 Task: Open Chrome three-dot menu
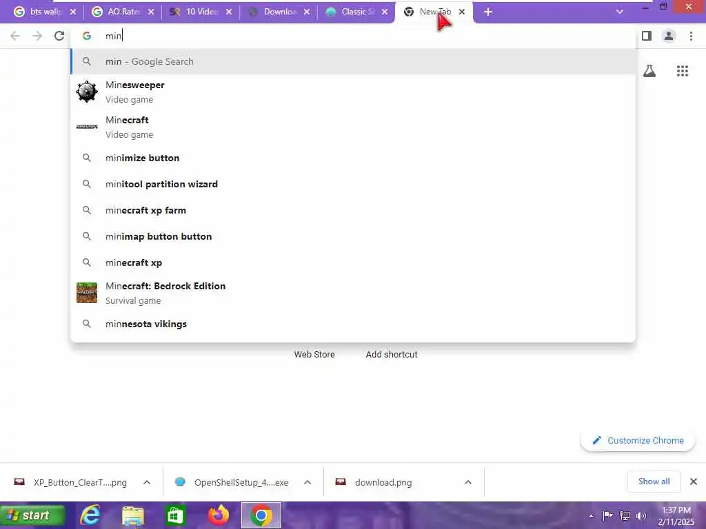click(x=691, y=36)
